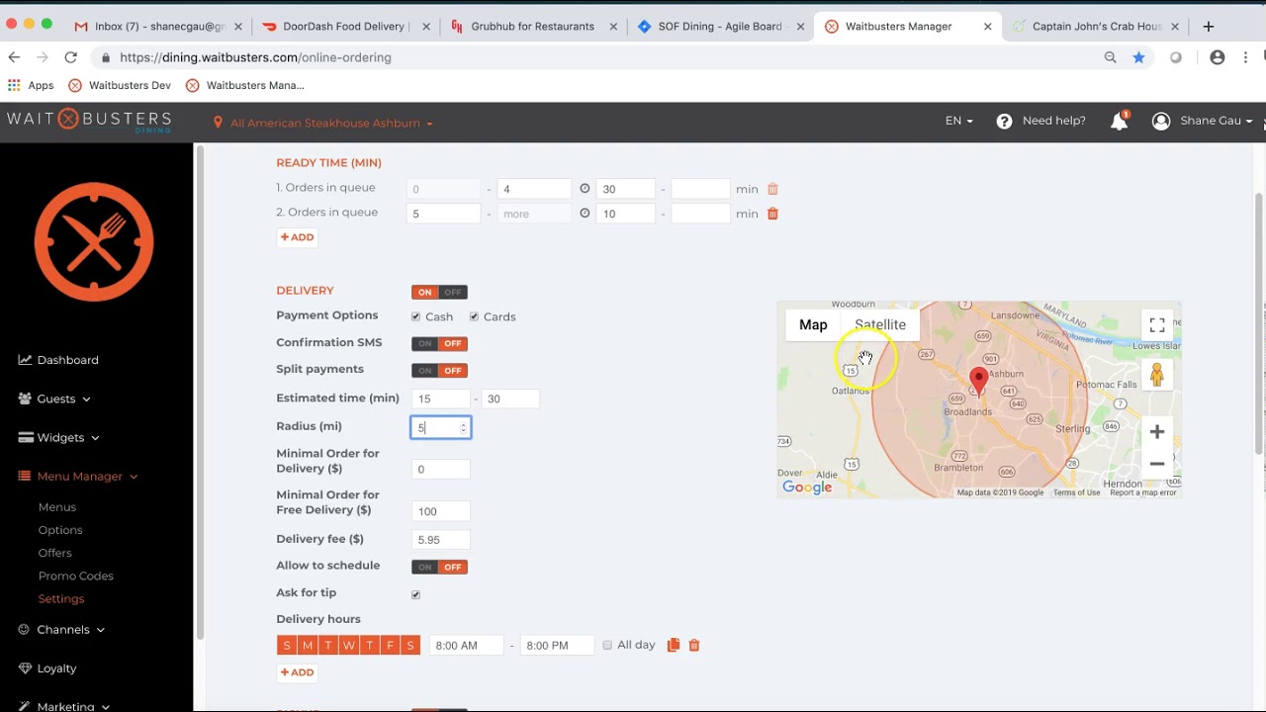Uncheck the Cards payment option

(474, 316)
